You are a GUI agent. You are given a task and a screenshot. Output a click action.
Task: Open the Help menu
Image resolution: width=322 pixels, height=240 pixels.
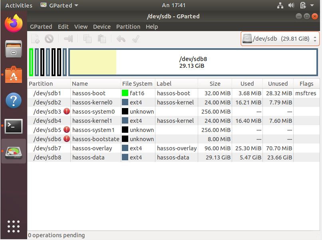[x=152, y=27]
